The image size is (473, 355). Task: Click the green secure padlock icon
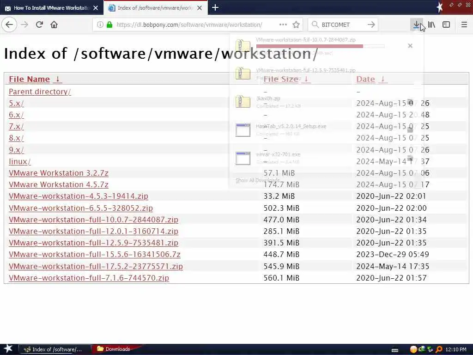pyautogui.click(x=109, y=25)
